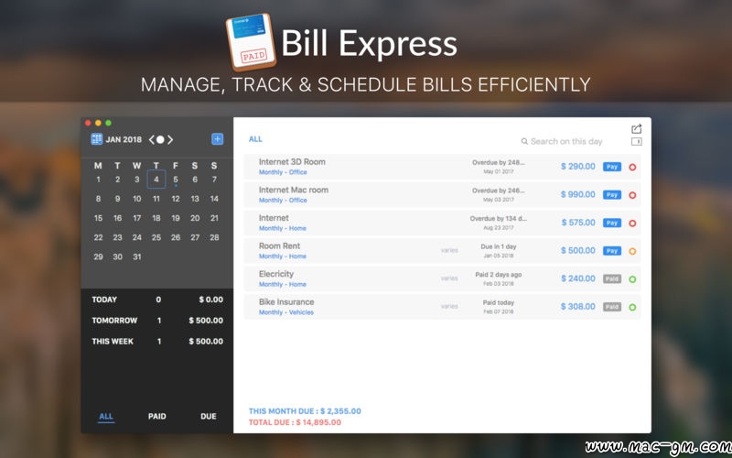Image resolution: width=732 pixels, height=458 pixels.
Task: Toggle orange status circle for Room Rent
Action: [632, 251]
